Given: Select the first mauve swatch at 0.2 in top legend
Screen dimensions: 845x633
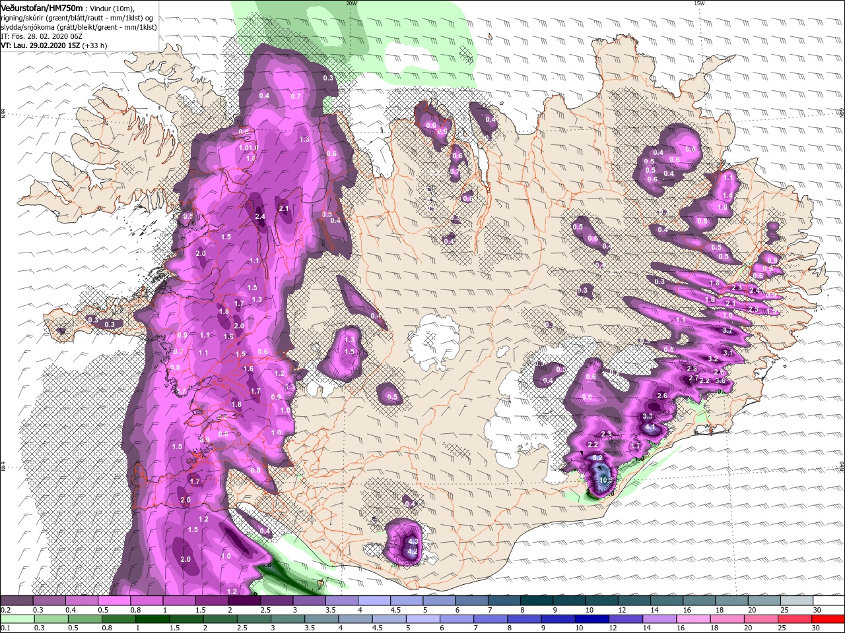Looking at the screenshot, I should (x=17, y=601).
